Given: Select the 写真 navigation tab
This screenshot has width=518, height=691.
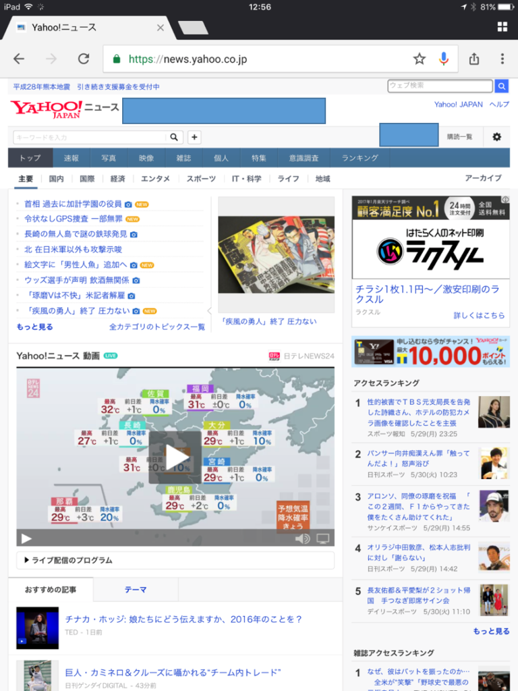Looking at the screenshot, I should 109,158.
